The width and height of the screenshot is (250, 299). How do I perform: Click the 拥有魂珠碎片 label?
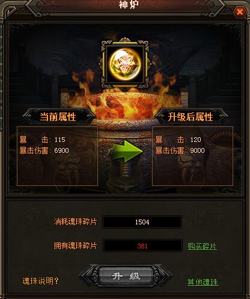point(75,245)
